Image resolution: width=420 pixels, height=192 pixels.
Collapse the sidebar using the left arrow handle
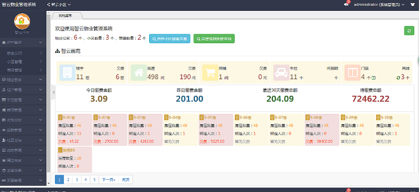(x=53, y=92)
